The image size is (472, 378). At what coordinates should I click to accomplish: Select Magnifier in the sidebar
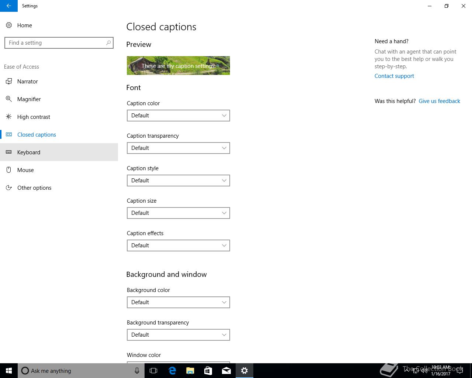[59, 99]
